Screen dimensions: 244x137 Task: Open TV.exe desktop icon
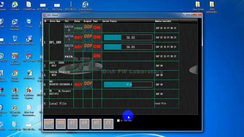coord(29,23)
